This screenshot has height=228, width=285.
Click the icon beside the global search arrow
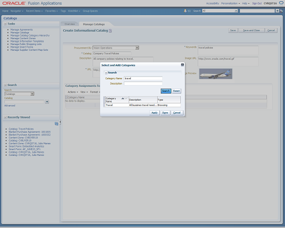[x=281, y=11]
